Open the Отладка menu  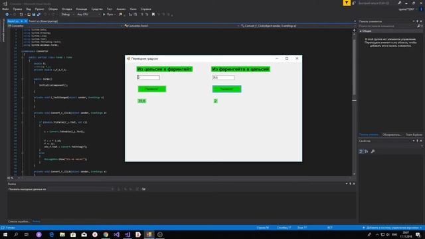66,9
